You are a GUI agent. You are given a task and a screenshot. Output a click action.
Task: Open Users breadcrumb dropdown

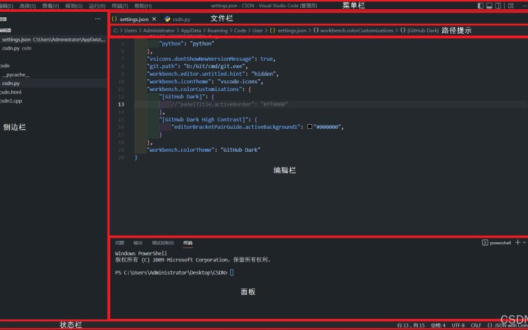130,30
